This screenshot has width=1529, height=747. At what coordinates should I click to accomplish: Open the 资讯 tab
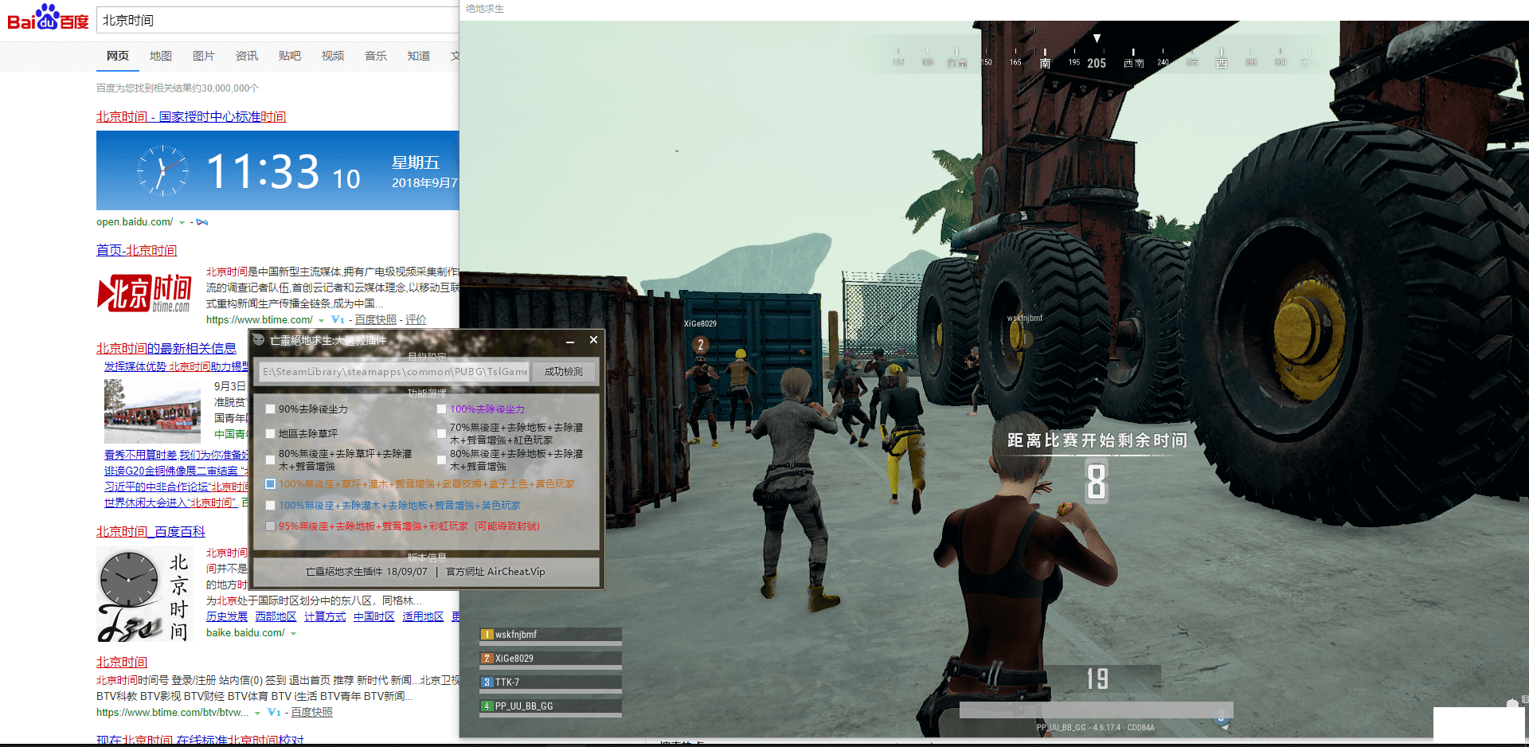click(247, 56)
